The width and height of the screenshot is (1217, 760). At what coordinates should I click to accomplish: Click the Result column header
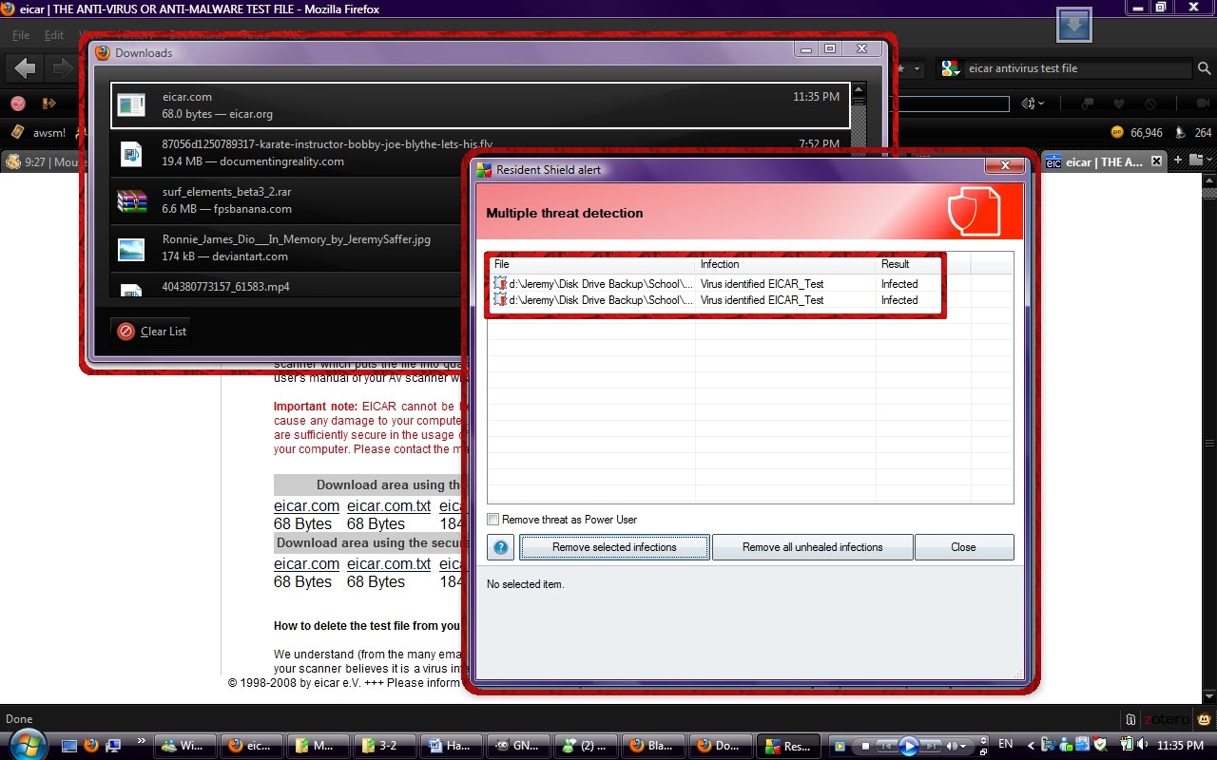(x=922, y=264)
